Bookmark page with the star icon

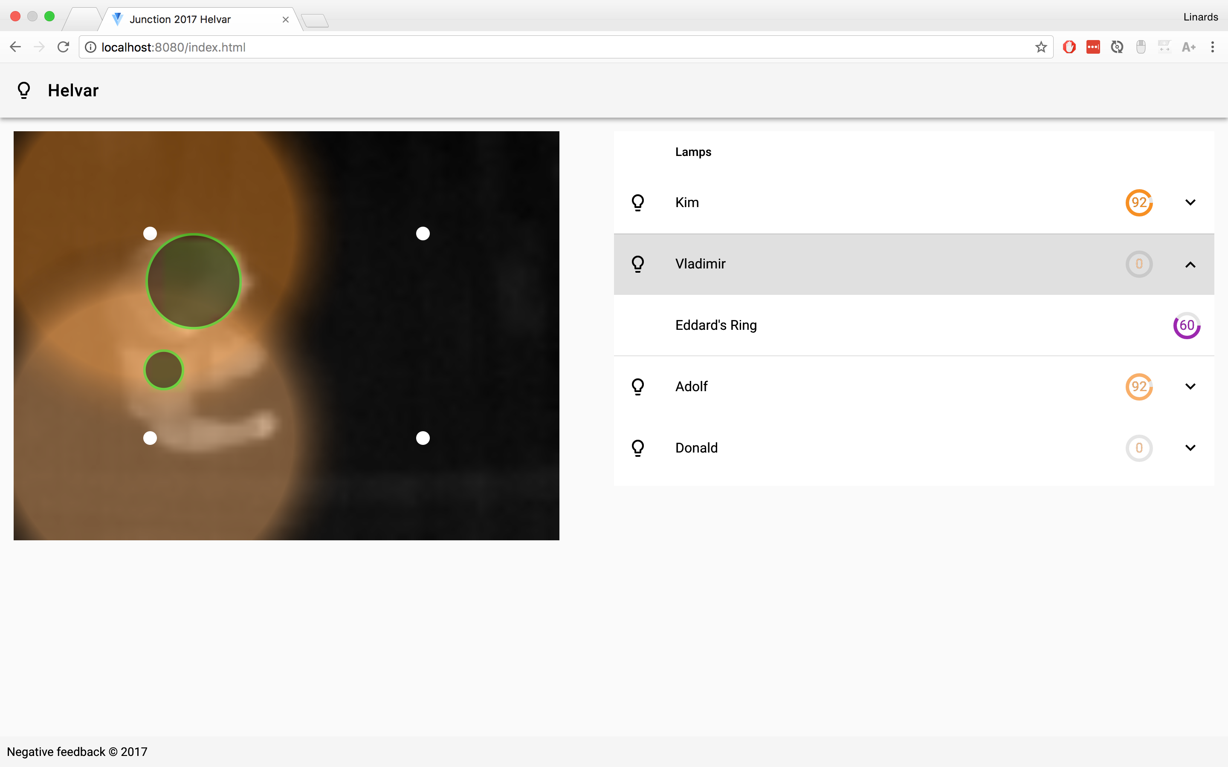pos(1041,47)
